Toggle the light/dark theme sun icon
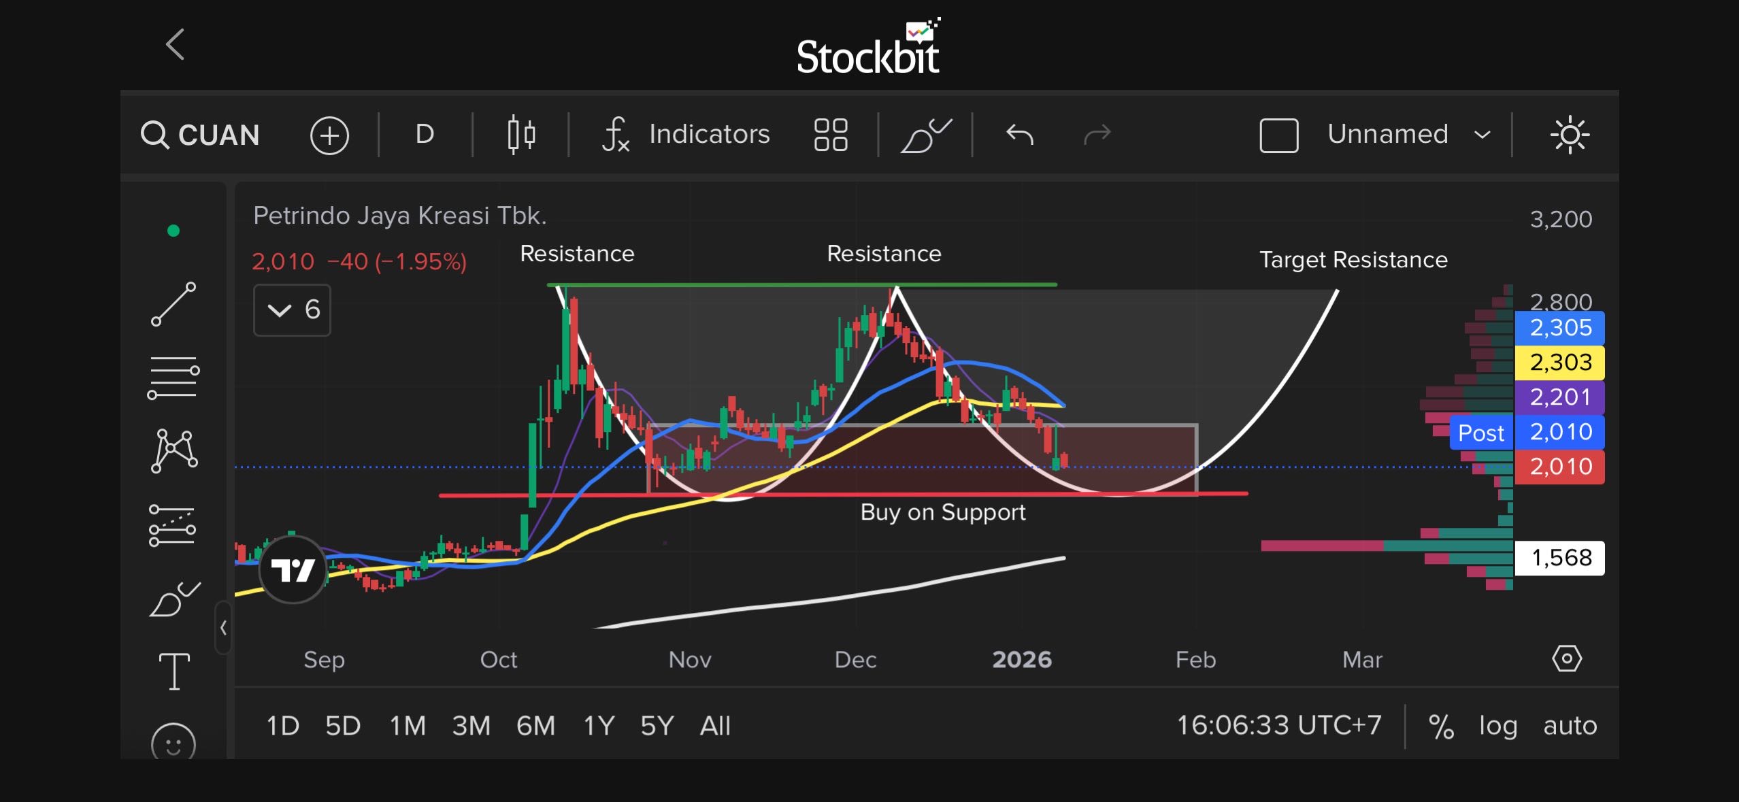 [x=1569, y=134]
